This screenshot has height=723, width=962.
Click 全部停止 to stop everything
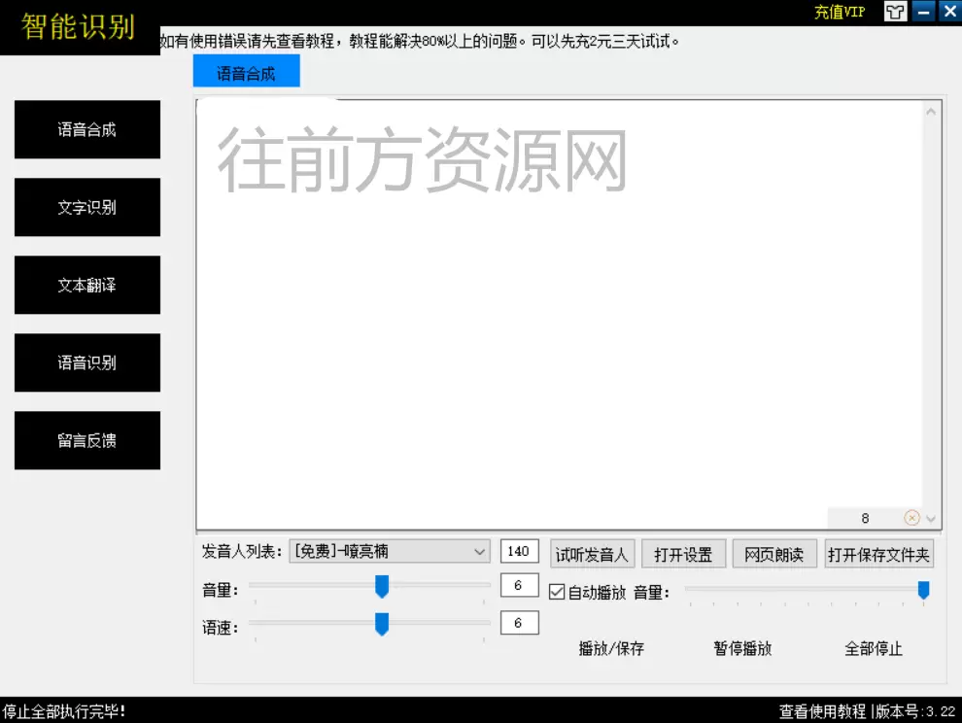click(873, 649)
